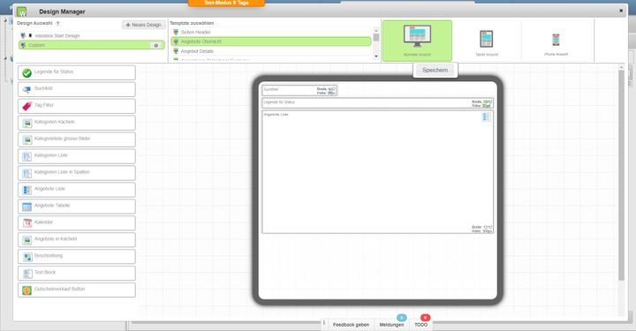The height and width of the screenshot is (331, 636).
Task: Choose the Angebote Übersicht template
Action: [271, 41]
